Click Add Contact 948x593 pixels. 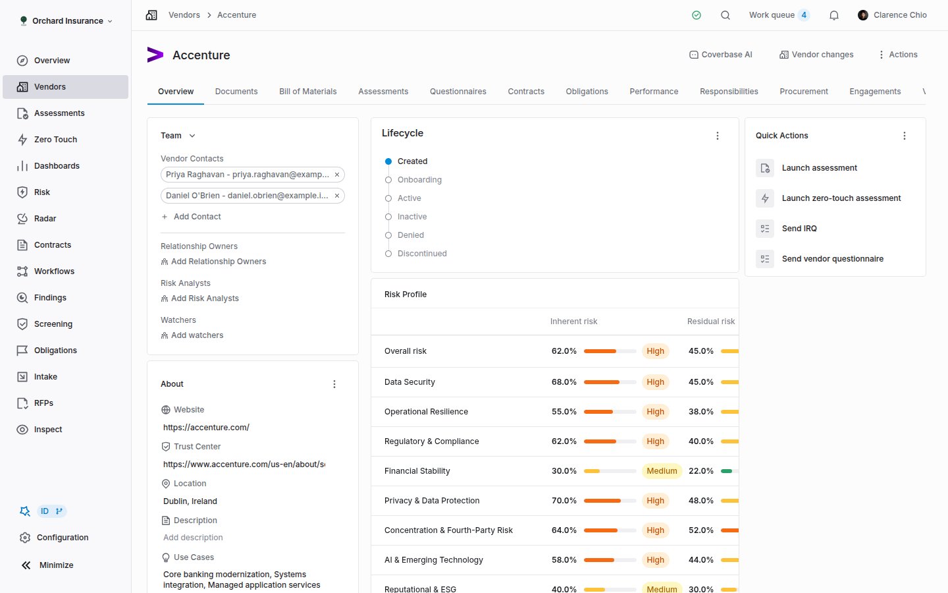(x=191, y=217)
